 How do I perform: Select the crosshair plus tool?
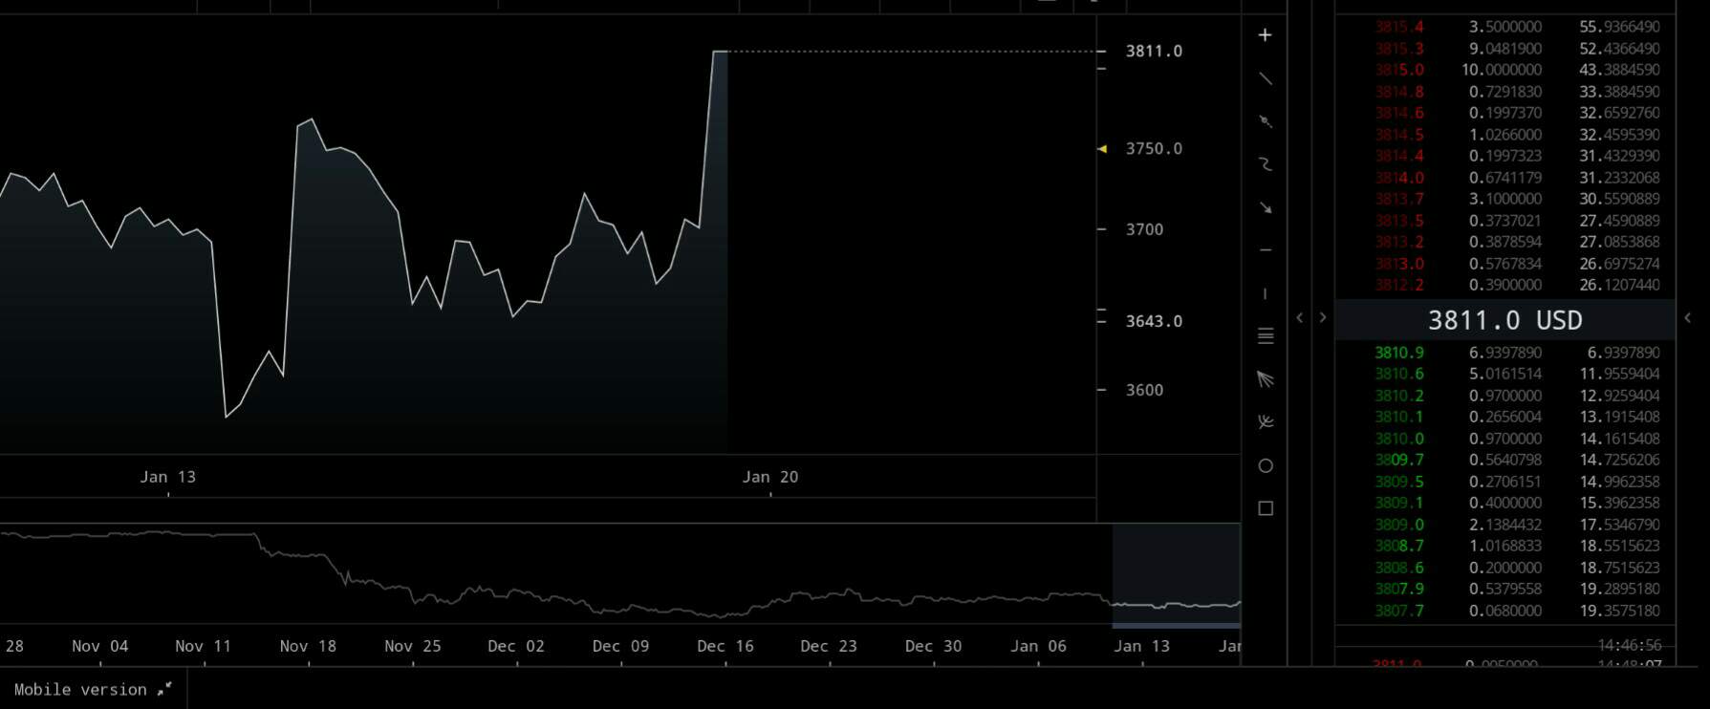[1265, 35]
